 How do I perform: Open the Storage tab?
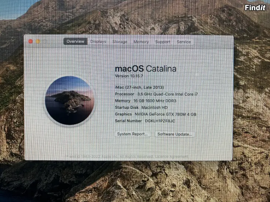point(120,42)
